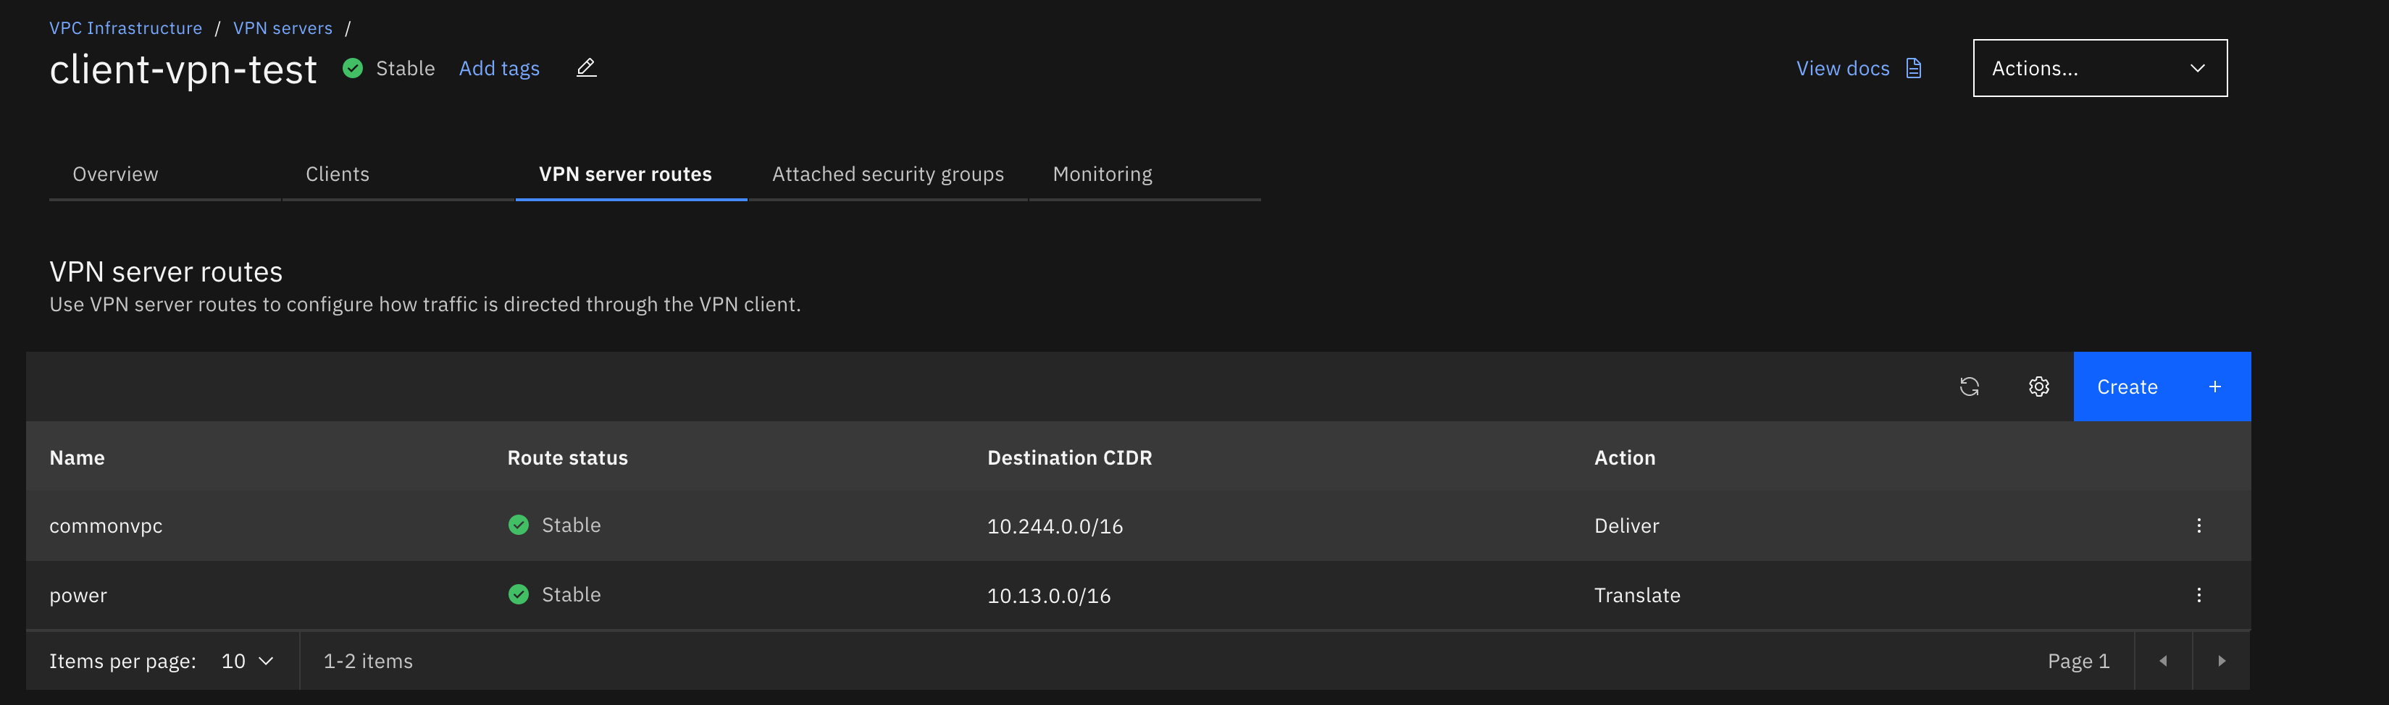
Task: Go to next page arrow
Action: [x=2221, y=661]
